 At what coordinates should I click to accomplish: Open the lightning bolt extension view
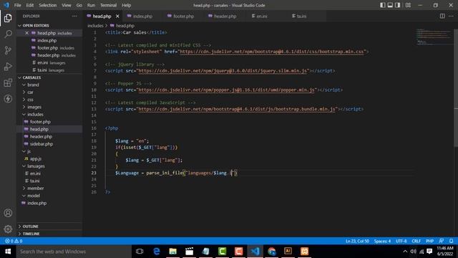point(8,99)
